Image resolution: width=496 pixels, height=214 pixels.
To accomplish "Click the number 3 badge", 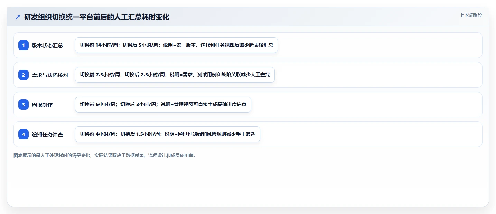I will click(24, 105).
